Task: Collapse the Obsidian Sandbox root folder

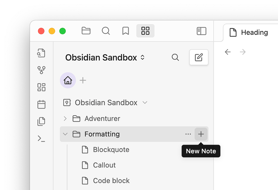Action: (145, 102)
